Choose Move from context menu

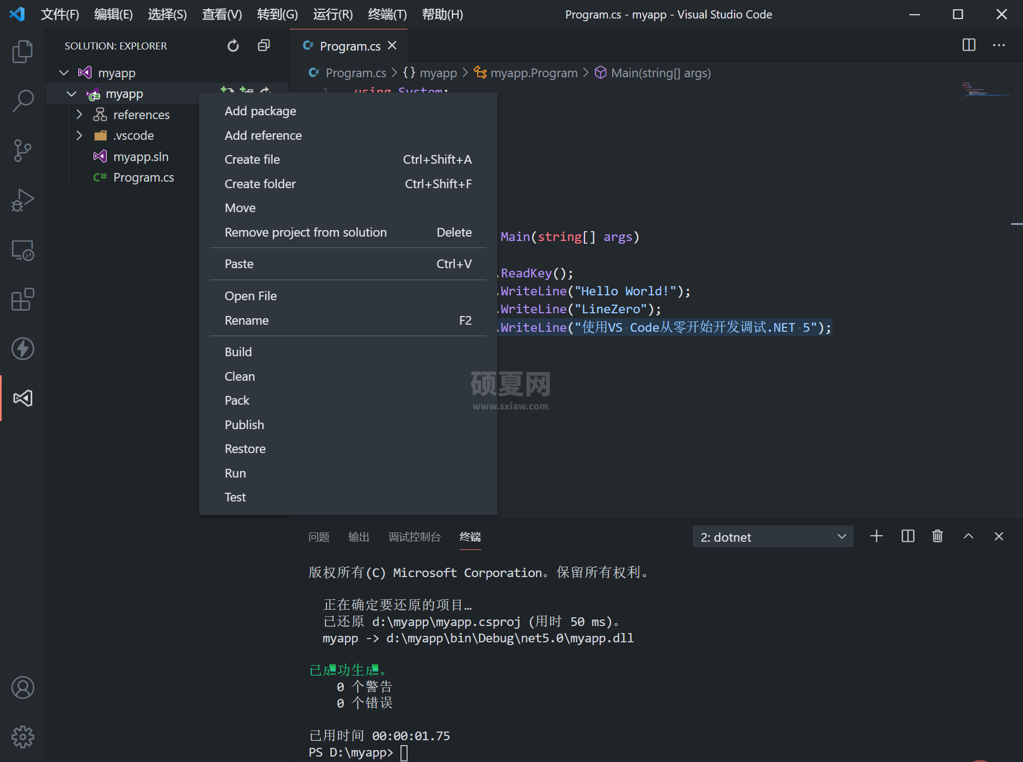[348, 208]
